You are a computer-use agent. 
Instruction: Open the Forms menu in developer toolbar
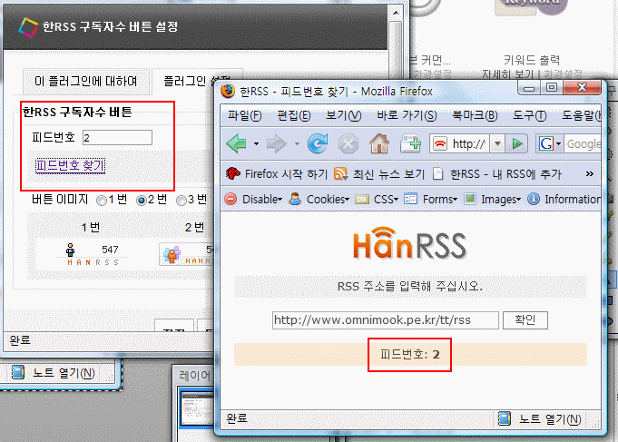click(x=431, y=200)
